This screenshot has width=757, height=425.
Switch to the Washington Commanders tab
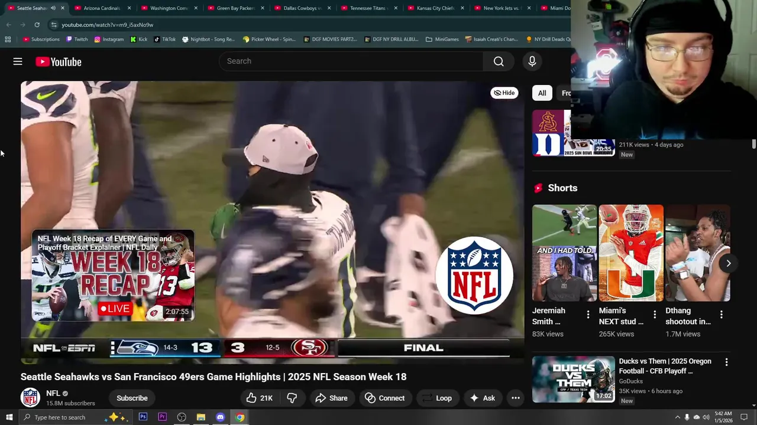(x=168, y=8)
